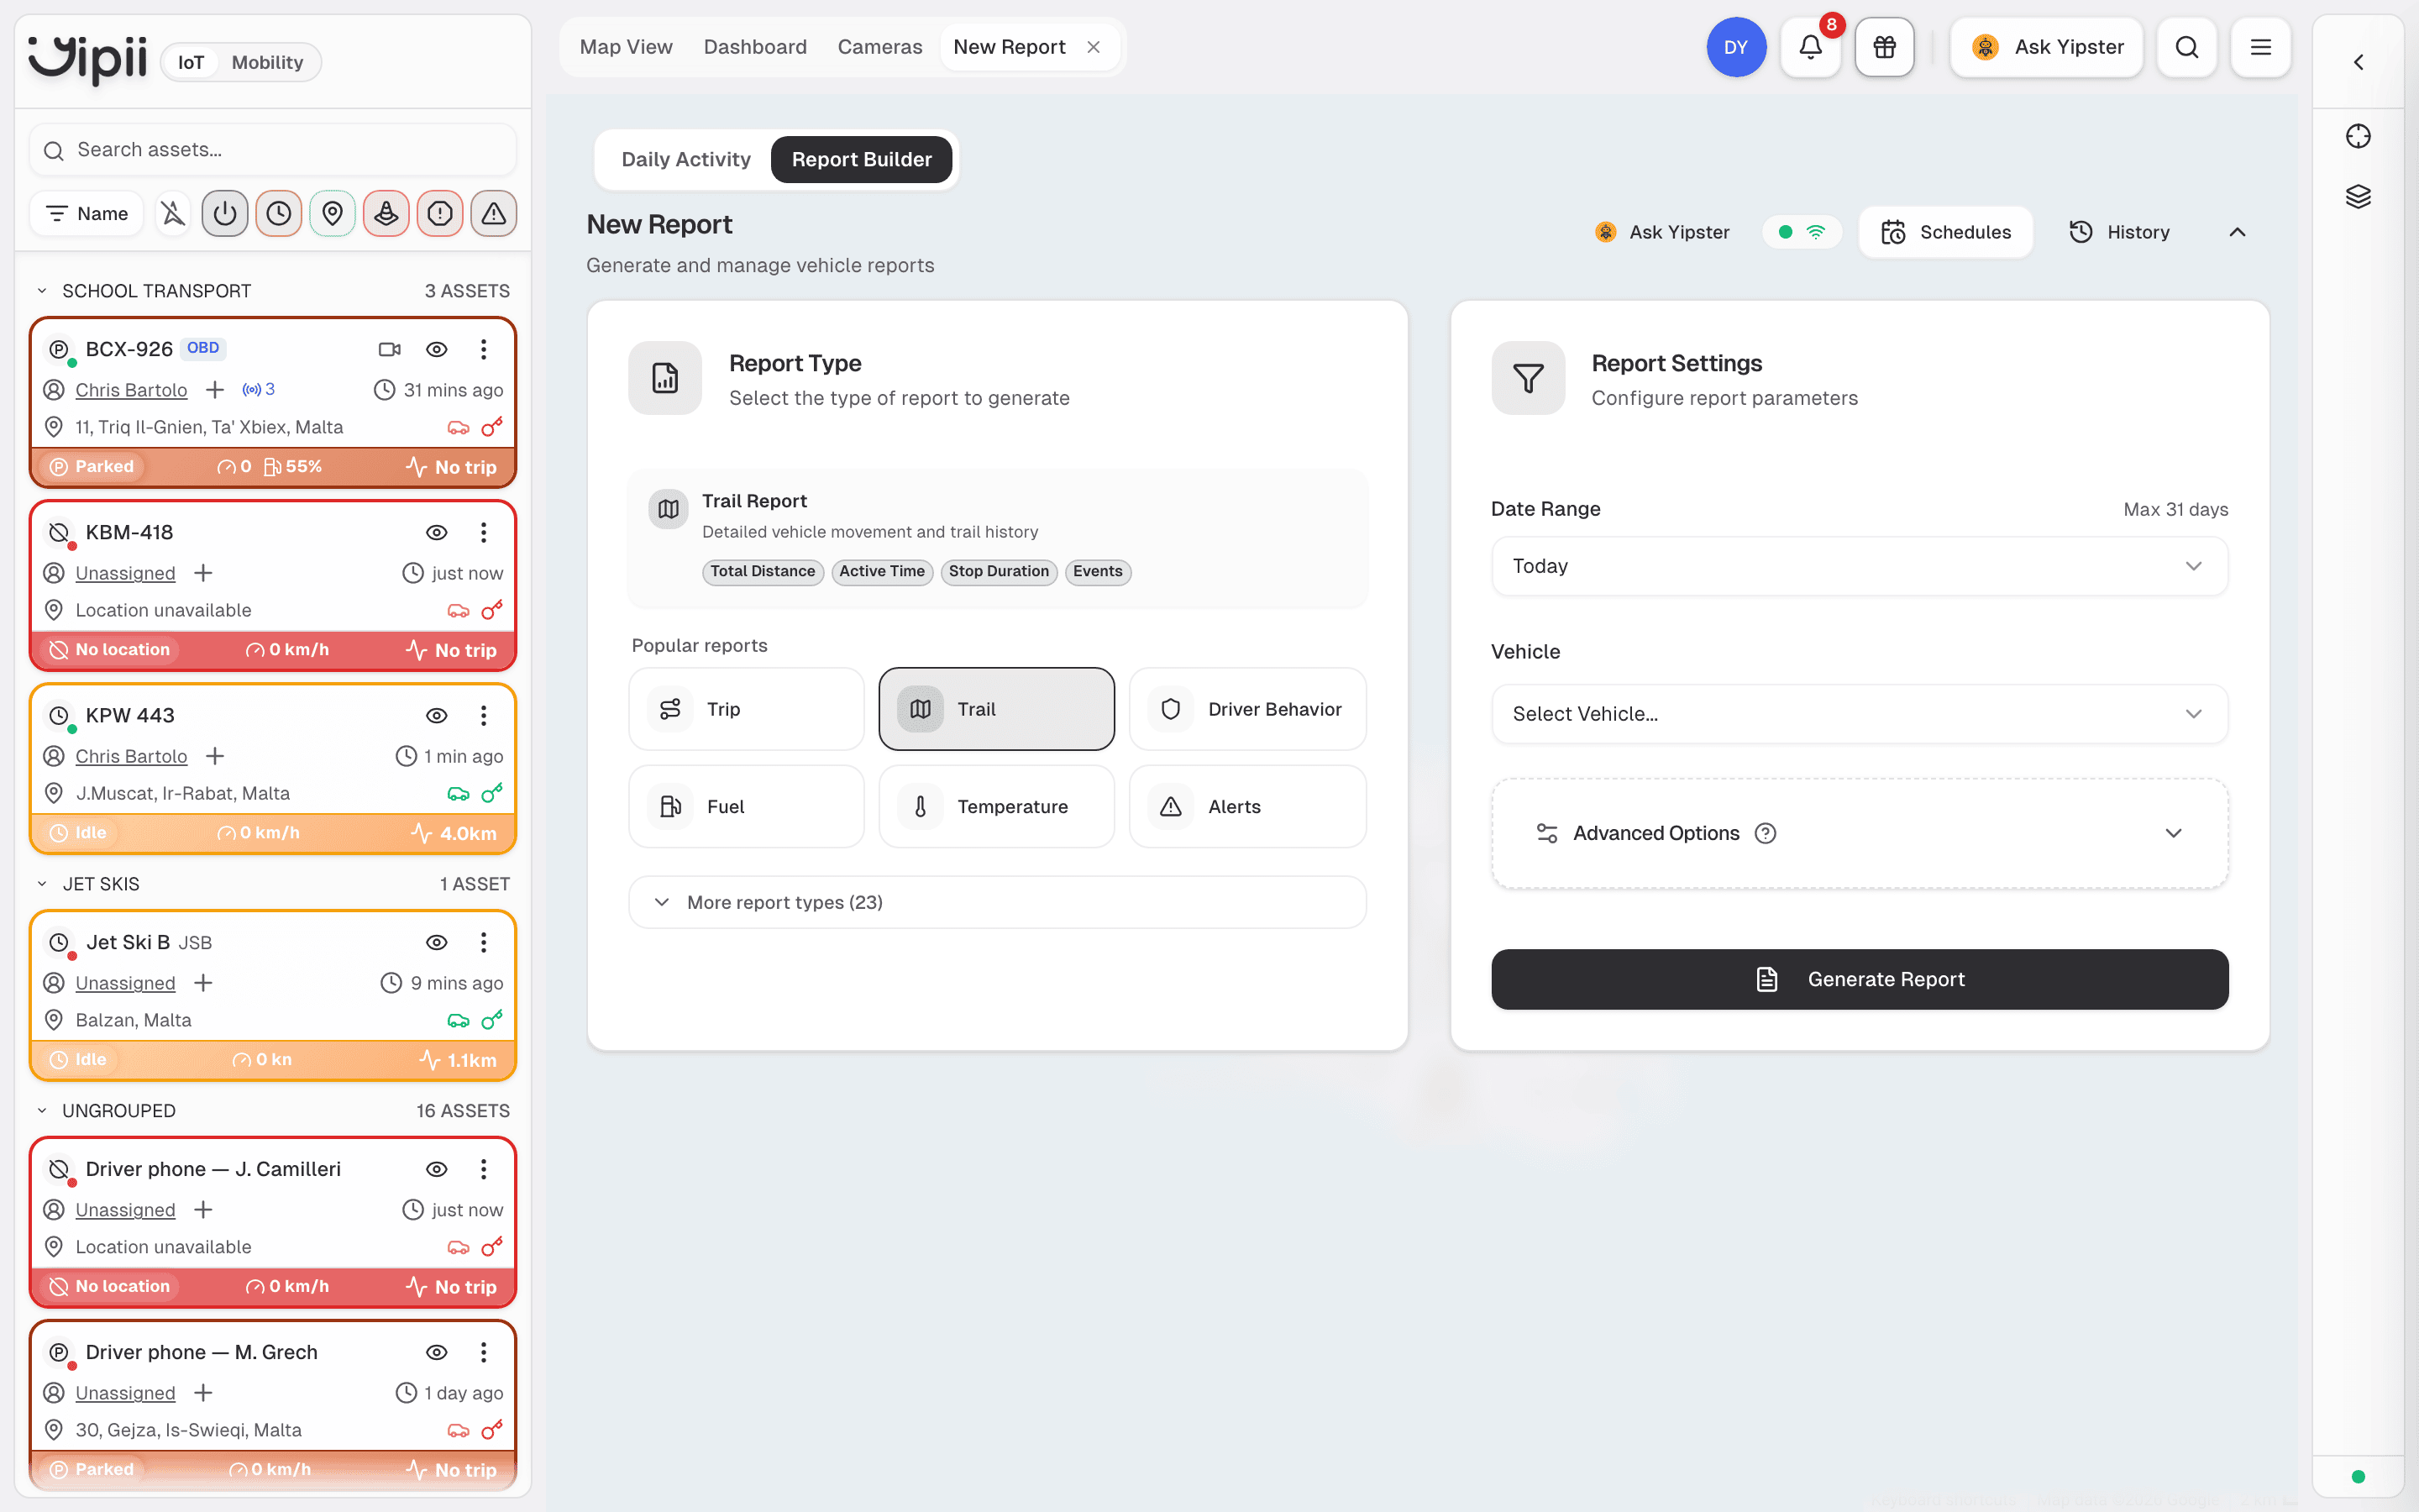2419x1512 pixels.
Task: Toggle visibility of Jet Ski B
Action: pos(437,942)
